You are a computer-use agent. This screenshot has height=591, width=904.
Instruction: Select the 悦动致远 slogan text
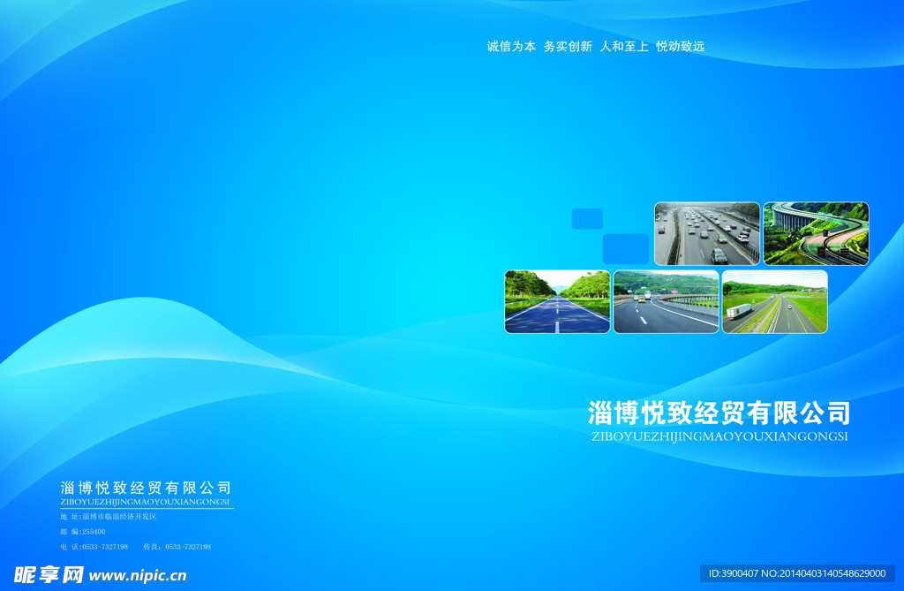pos(680,47)
